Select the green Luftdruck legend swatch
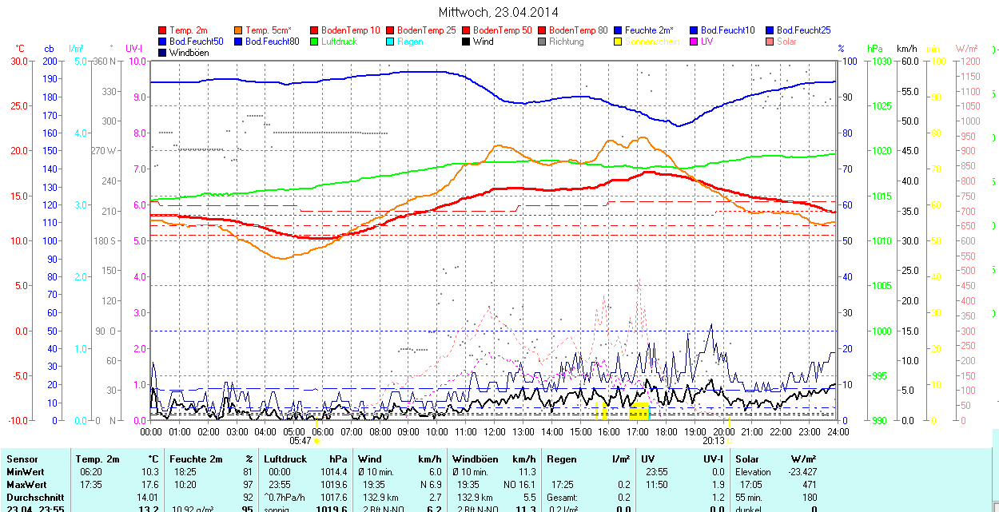This screenshot has width=999, height=512. coord(314,42)
